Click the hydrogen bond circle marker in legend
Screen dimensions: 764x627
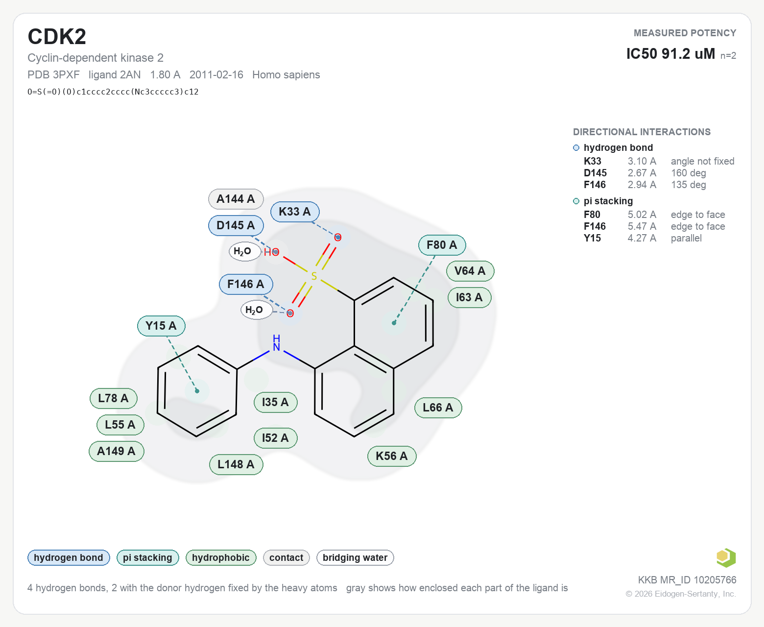point(576,148)
